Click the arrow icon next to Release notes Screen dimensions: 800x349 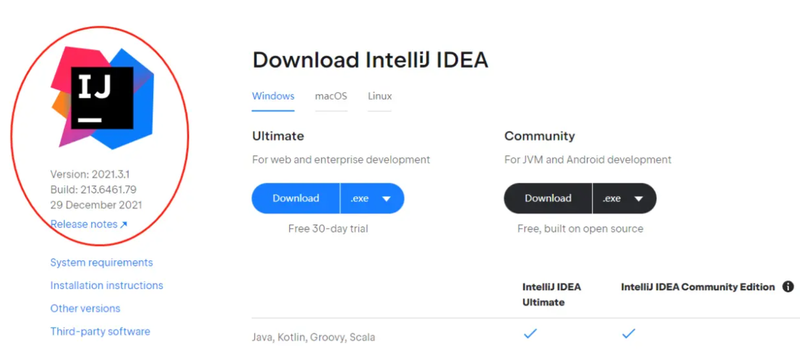click(123, 225)
